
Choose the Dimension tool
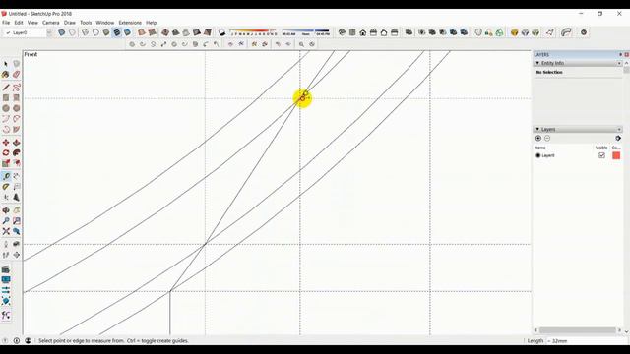click(16, 176)
